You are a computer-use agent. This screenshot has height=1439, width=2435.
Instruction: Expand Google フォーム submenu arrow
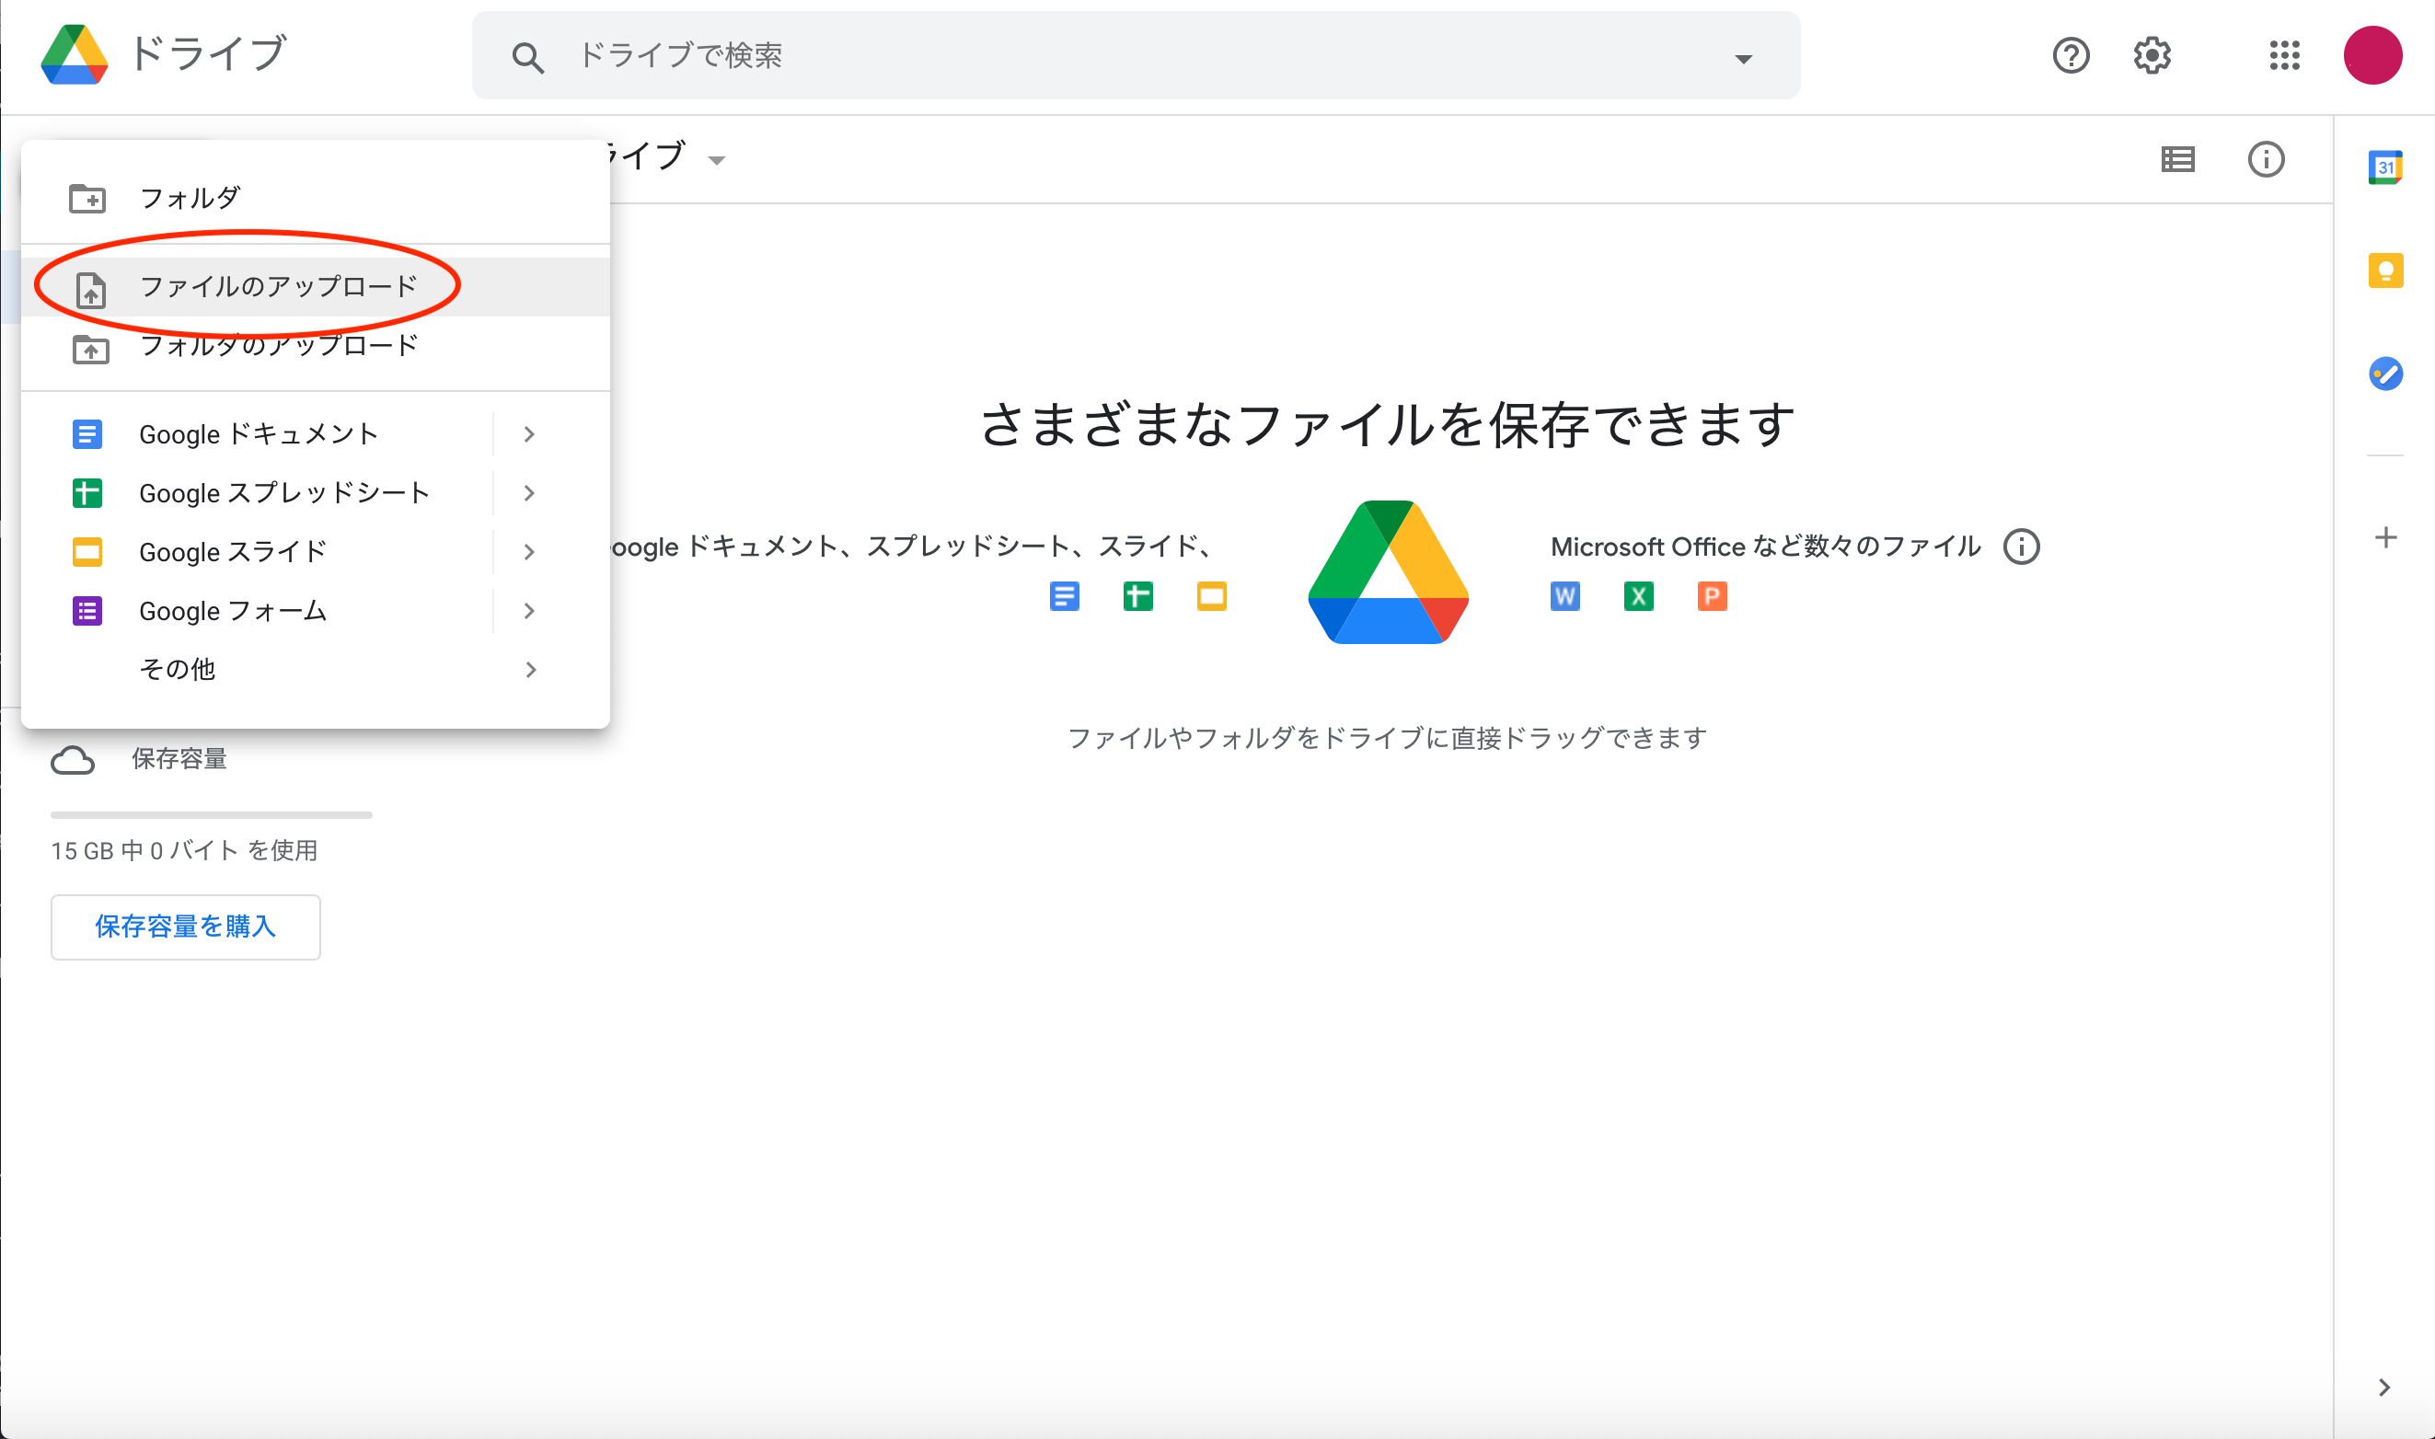click(x=529, y=611)
